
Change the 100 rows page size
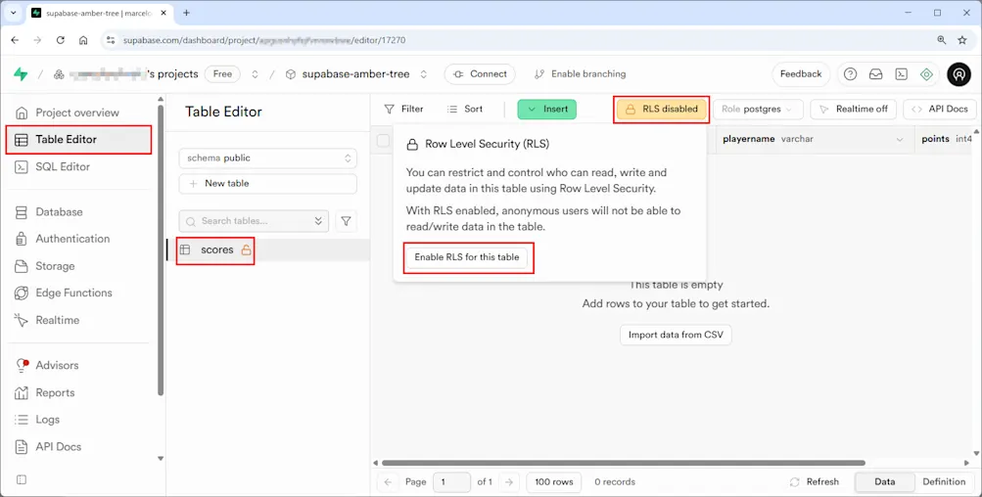tap(553, 482)
